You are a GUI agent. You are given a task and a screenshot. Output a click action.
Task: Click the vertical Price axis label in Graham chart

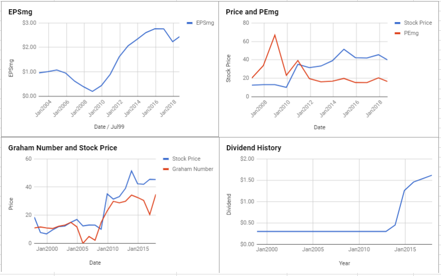pos(11,204)
